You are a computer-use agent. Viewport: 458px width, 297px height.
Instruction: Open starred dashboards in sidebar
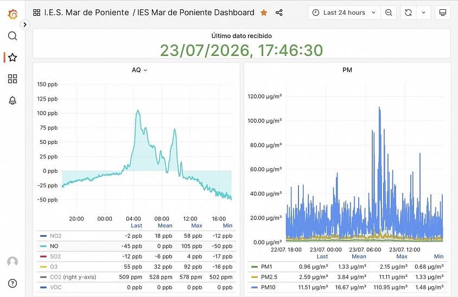12,58
